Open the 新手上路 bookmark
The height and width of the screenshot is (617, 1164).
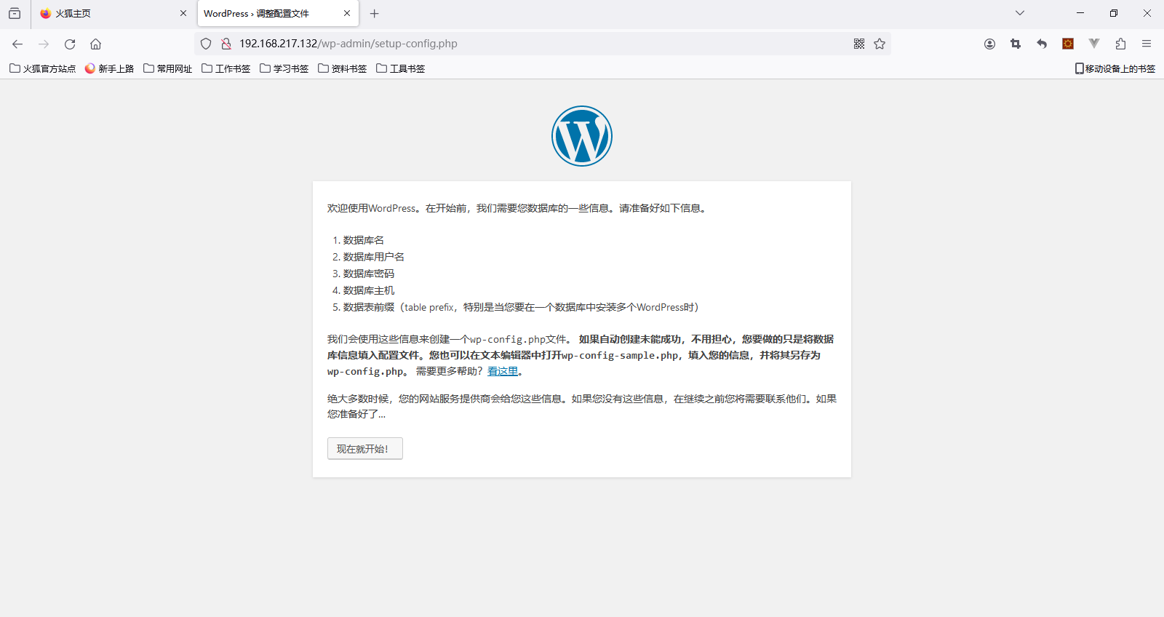109,68
